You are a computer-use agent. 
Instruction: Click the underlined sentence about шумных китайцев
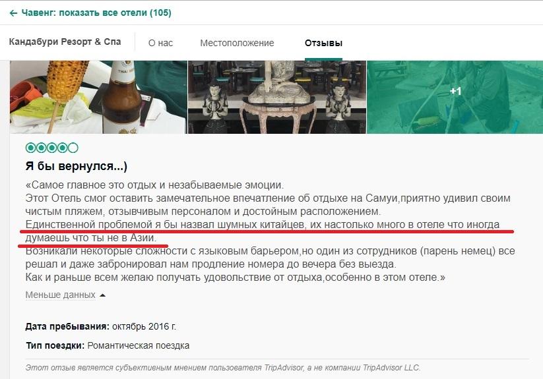[262, 231]
